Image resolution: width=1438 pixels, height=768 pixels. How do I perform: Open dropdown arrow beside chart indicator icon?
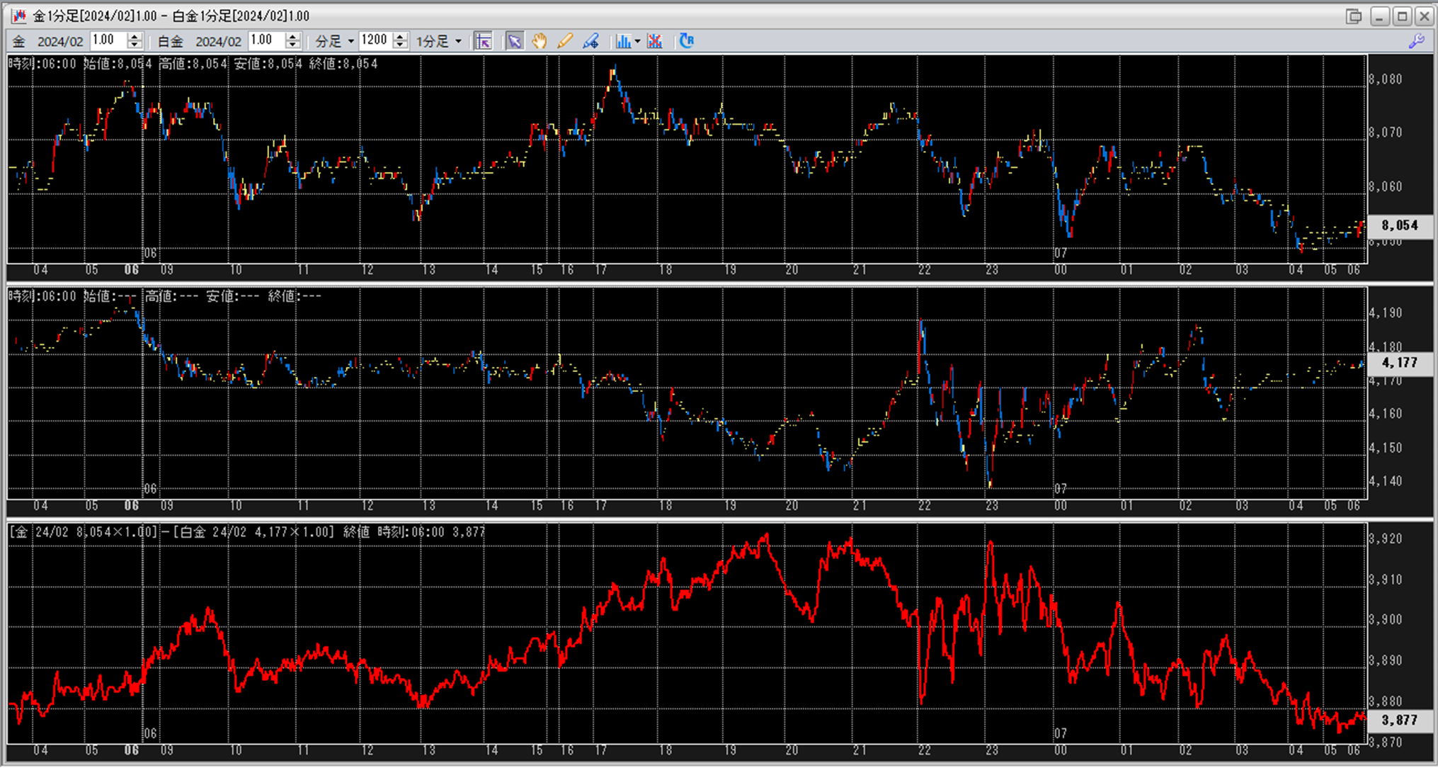tap(637, 41)
